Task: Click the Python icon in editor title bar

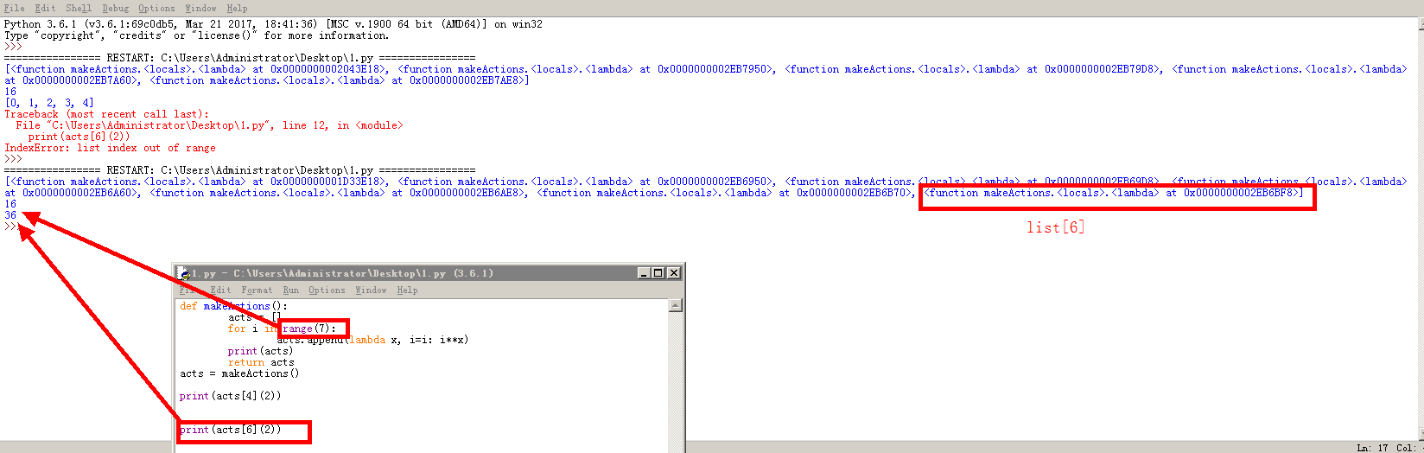Action: click(x=185, y=273)
